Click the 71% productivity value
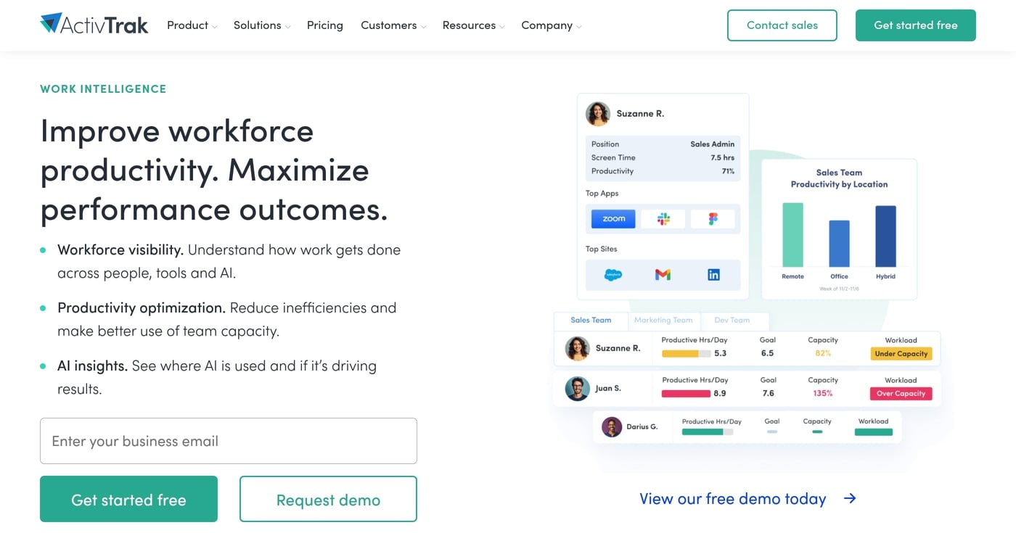This screenshot has width=1016, height=533. [728, 172]
